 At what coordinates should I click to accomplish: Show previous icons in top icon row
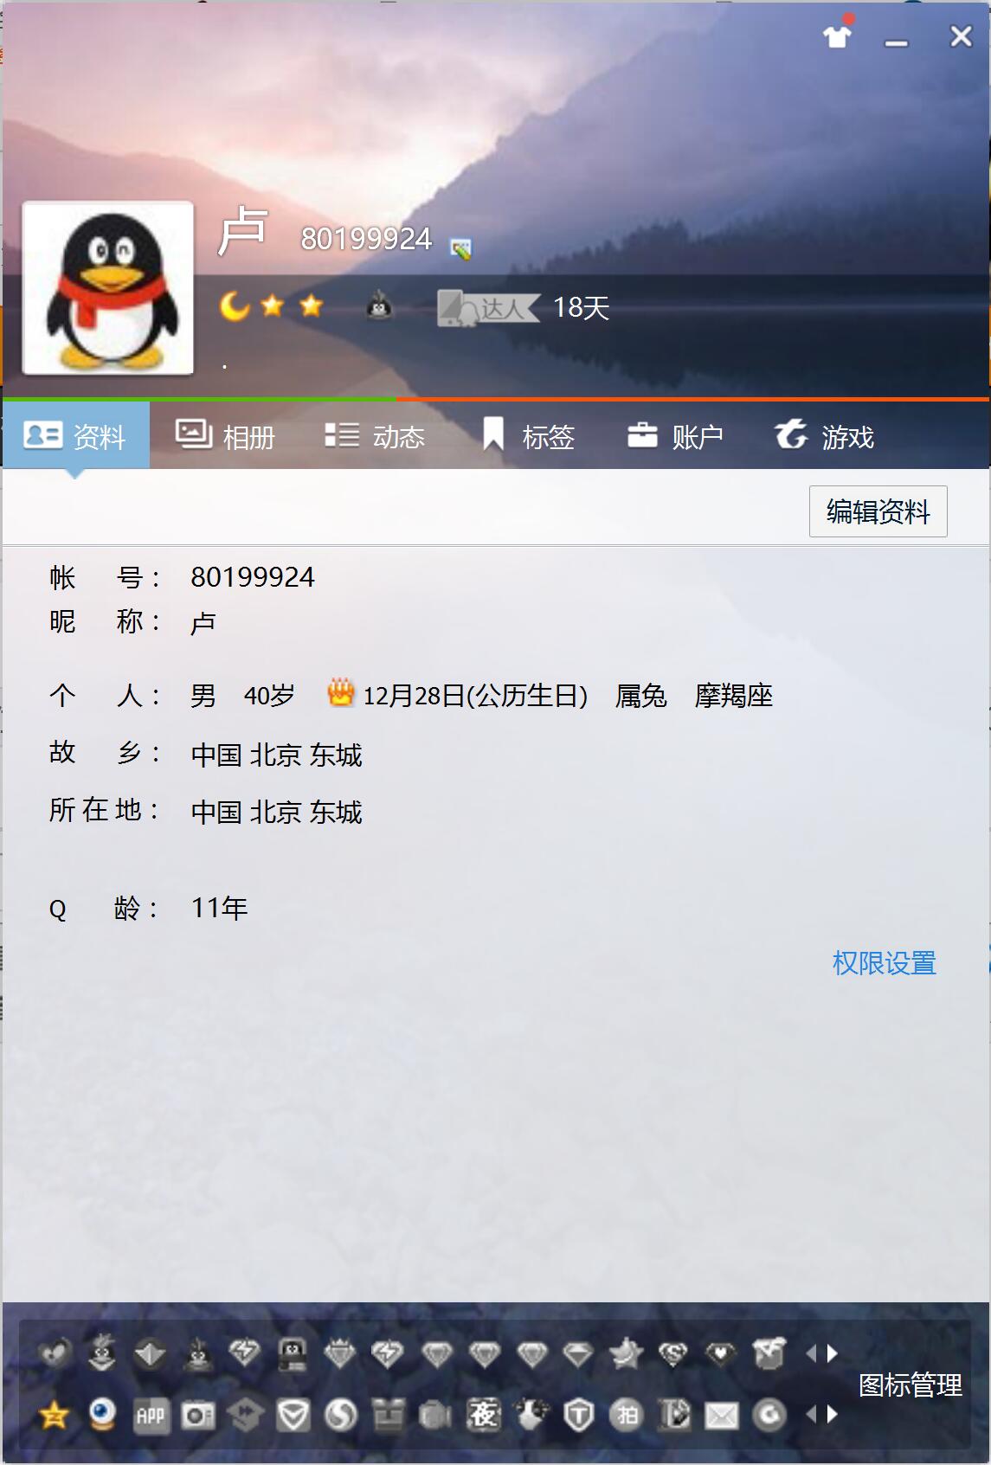point(811,1353)
